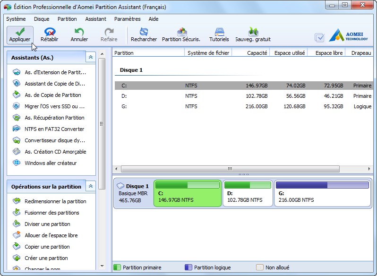Open the Aide menu

pos(154,19)
